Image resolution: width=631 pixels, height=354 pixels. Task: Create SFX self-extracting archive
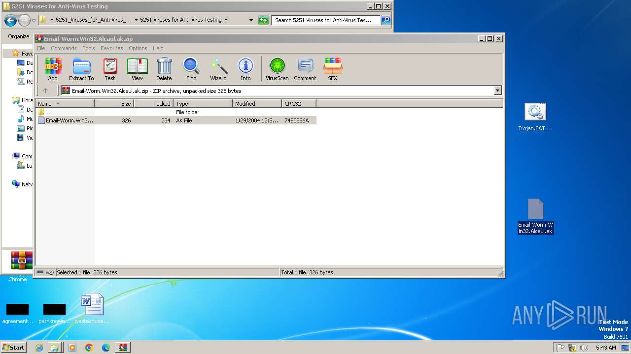[333, 69]
